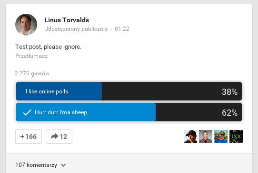The height and width of the screenshot is (173, 258).
Task: Click Udostępniony publicznie sharing label
Action: coord(76,29)
